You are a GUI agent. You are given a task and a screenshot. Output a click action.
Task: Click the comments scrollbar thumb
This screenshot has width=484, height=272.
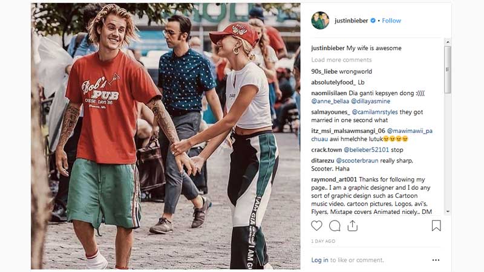(x=448, y=70)
